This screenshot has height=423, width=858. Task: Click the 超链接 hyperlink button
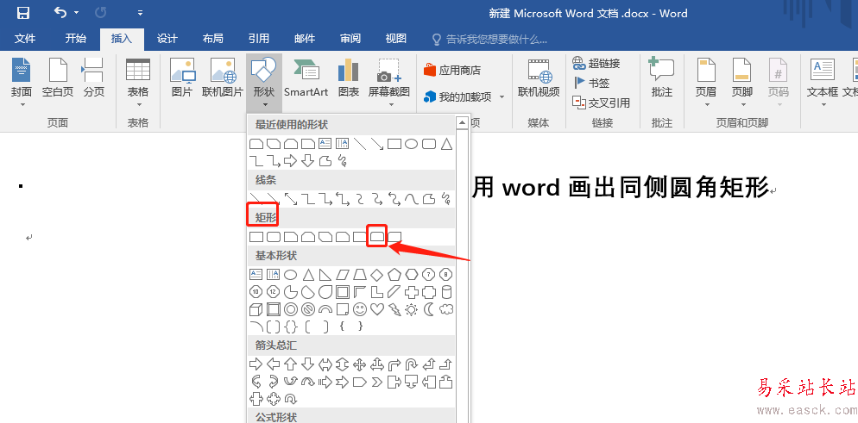tap(596, 63)
